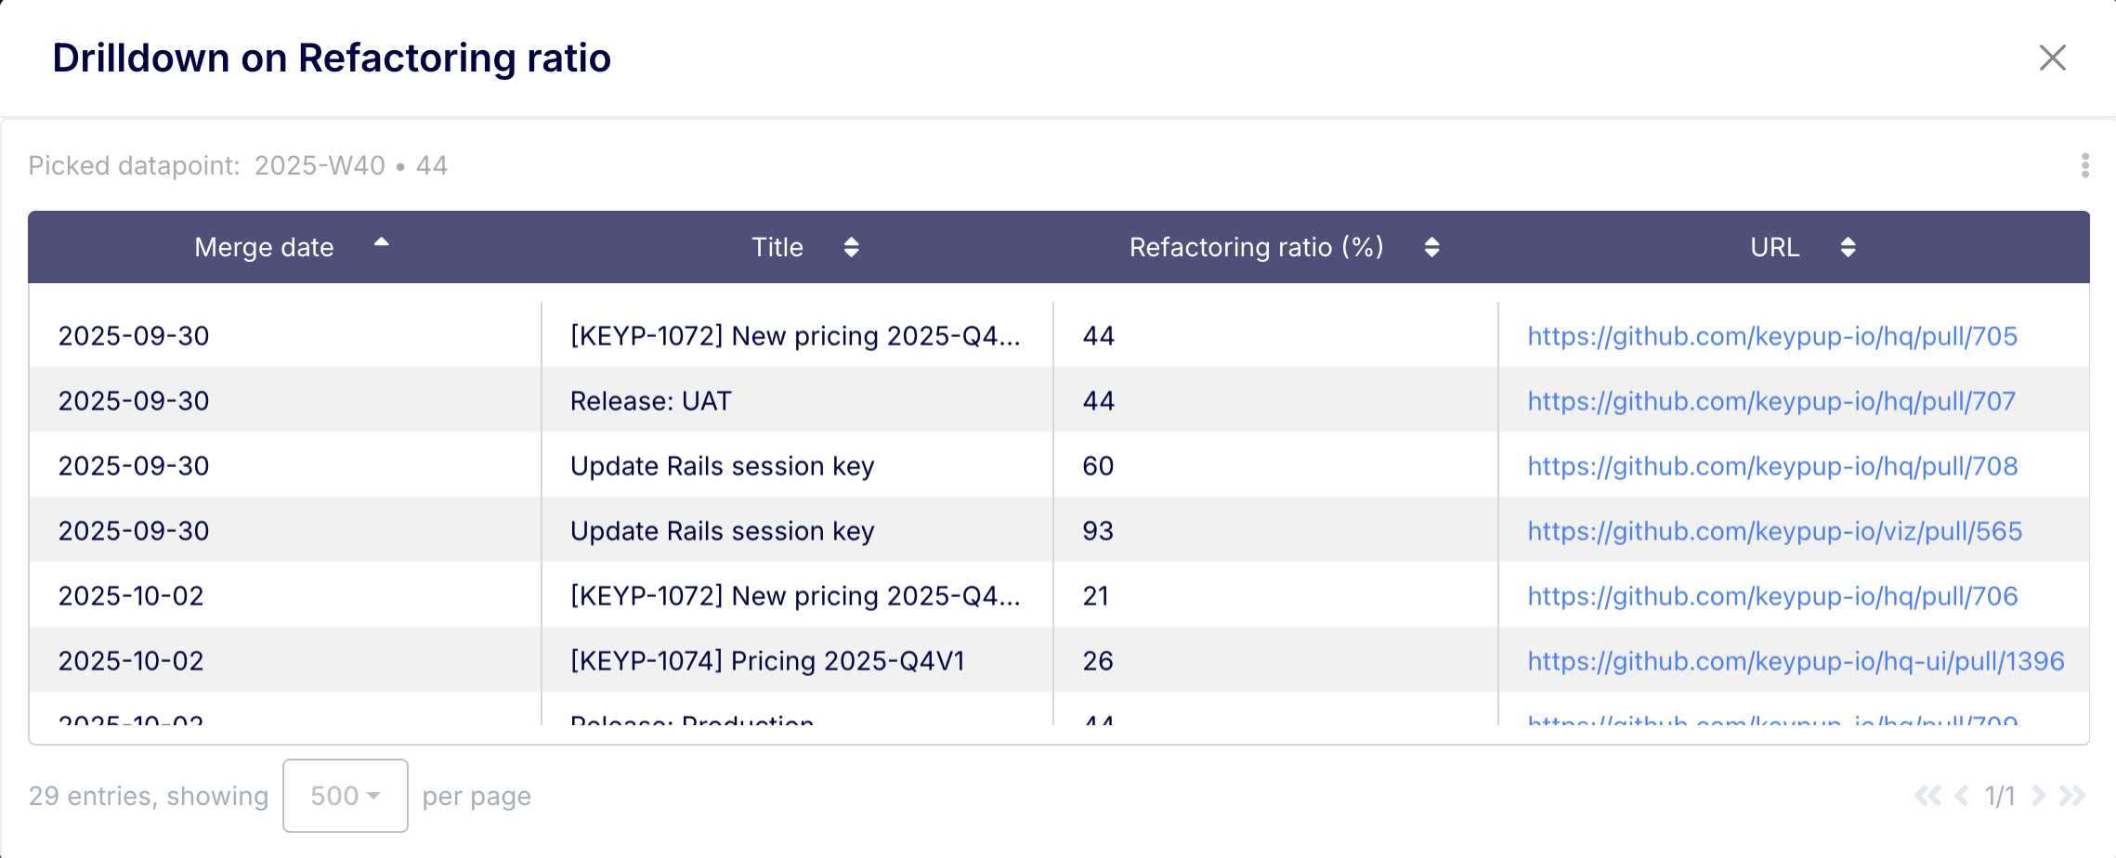Go to the previous page
The height and width of the screenshot is (858, 2116).
point(1962,796)
